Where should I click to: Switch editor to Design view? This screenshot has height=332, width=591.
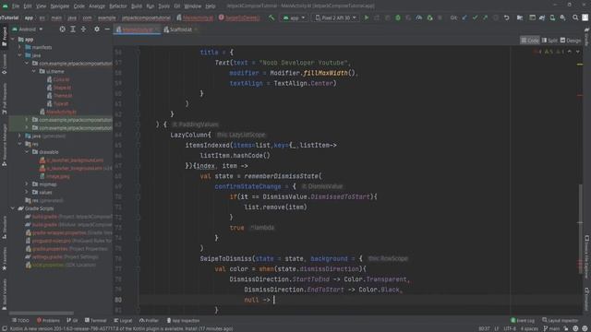pyautogui.click(x=571, y=41)
